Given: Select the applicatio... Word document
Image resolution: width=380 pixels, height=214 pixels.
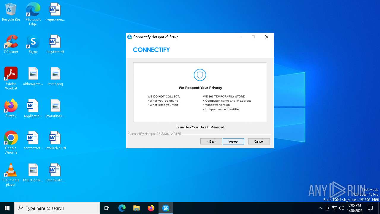Looking at the screenshot, I should click(33, 109).
